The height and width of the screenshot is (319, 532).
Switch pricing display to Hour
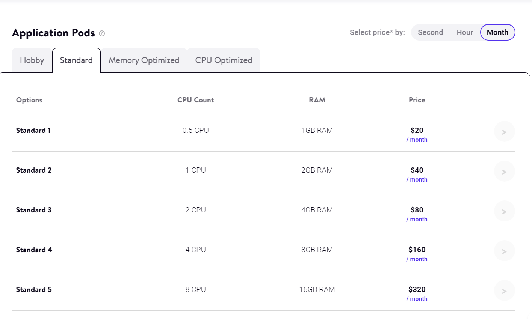(465, 32)
